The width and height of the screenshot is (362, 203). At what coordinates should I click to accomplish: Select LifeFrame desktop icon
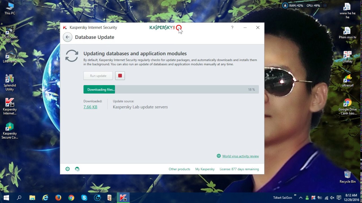click(10, 57)
